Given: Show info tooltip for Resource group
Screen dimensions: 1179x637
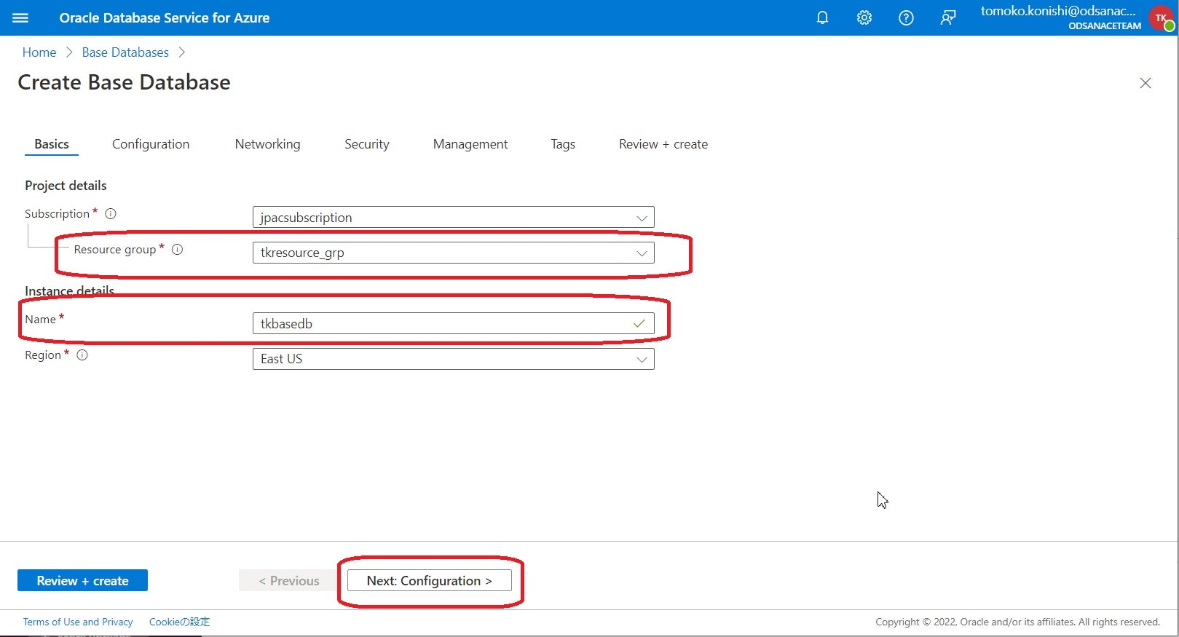Looking at the screenshot, I should tap(177, 250).
